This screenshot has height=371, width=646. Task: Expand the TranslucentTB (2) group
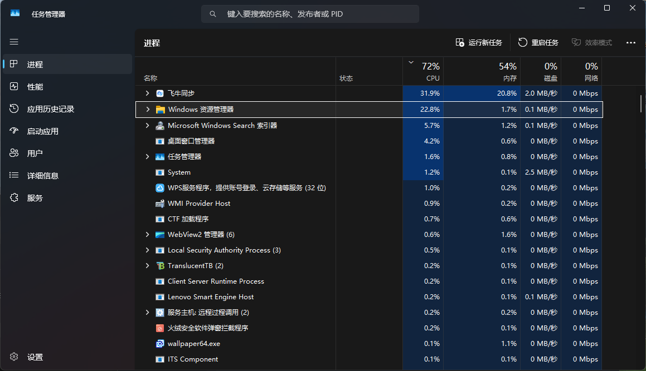(148, 266)
